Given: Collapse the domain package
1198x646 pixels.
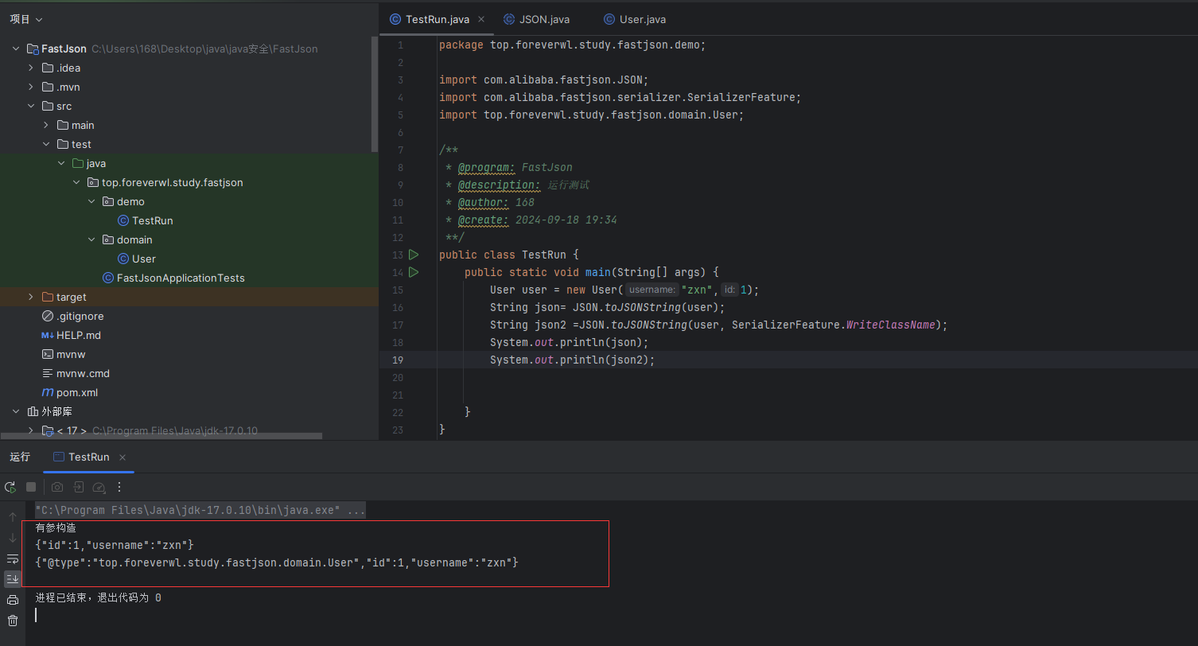Looking at the screenshot, I should (91, 239).
